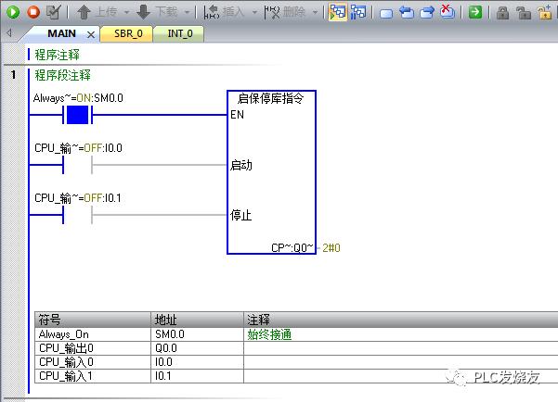The width and height of the screenshot is (558, 402).
Task: Open the 下载 download dropdown arrow
Action: click(x=187, y=13)
